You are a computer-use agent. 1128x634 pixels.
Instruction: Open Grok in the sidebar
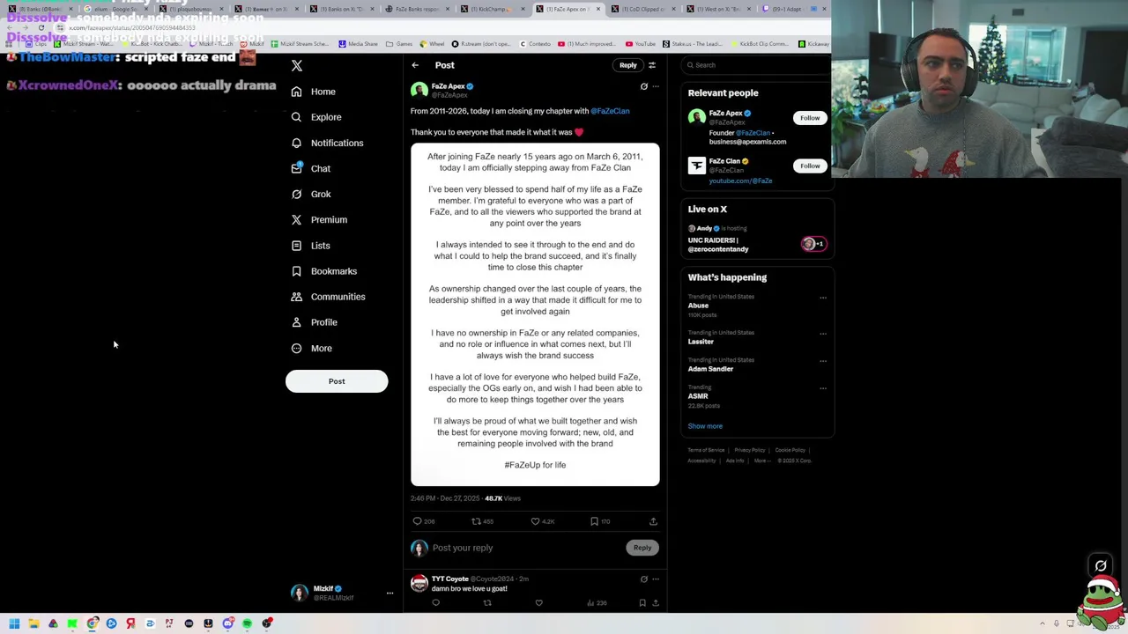pos(311,194)
